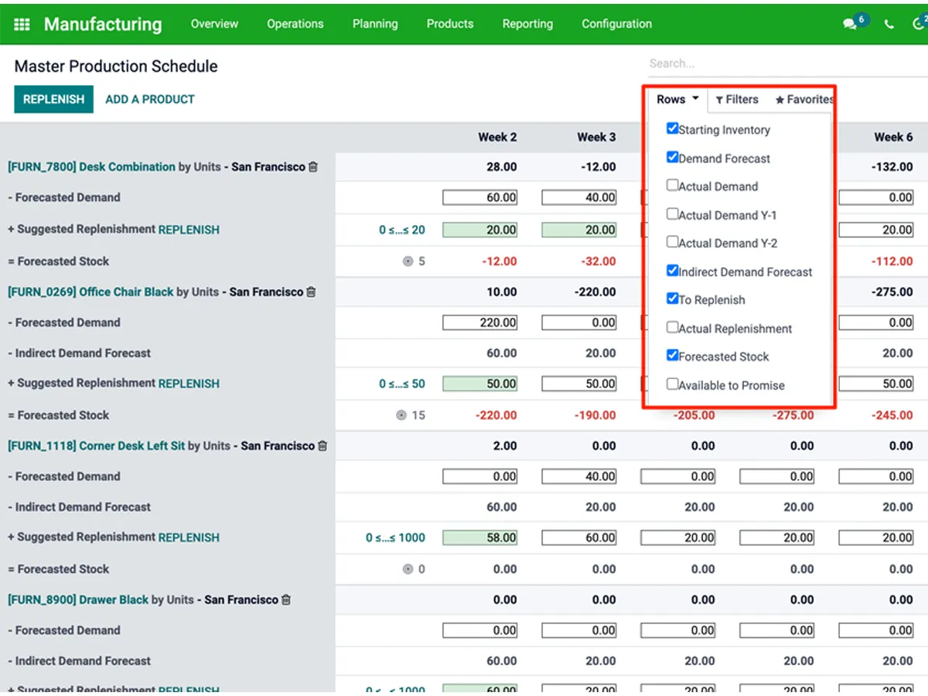
Task: Open the Products menu
Action: click(450, 23)
